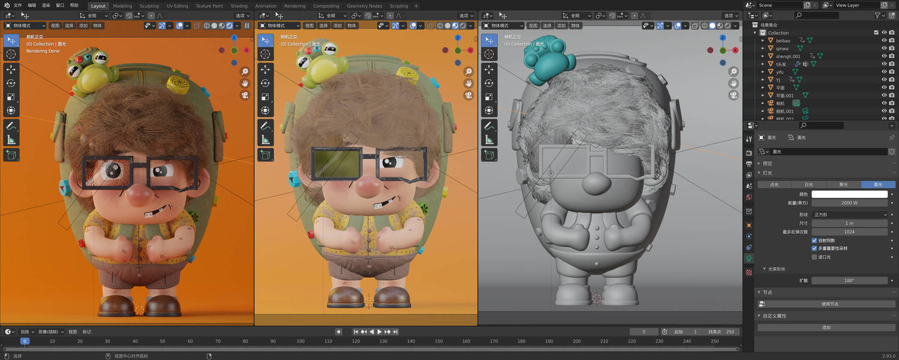Select the Scale tool in left viewport

[11, 97]
